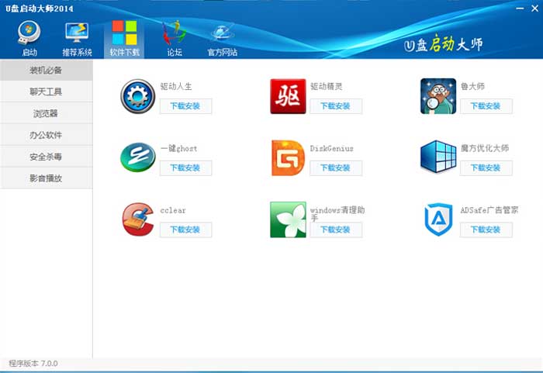
Task: Click the blue cube 魔方优化大师 icon
Action: point(438,157)
